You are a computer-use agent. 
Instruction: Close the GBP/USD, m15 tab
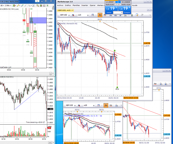coord(72,10)
